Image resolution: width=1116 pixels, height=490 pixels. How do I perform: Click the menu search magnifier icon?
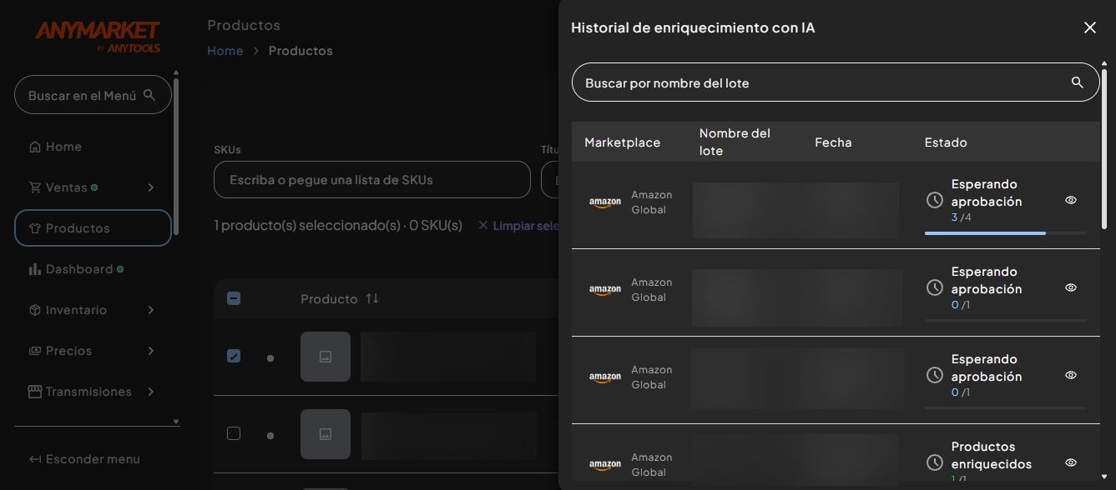pos(149,95)
